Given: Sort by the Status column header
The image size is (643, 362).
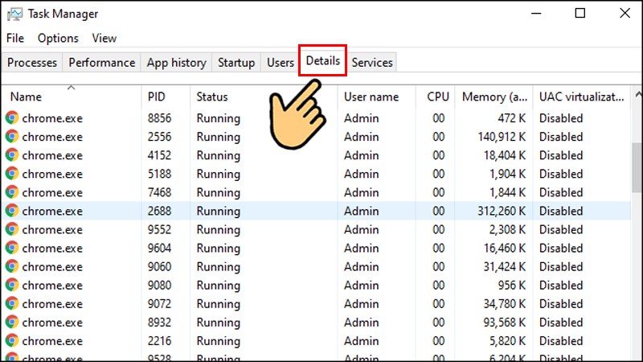Looking at the screenshot, I should (x=264, y=97).
